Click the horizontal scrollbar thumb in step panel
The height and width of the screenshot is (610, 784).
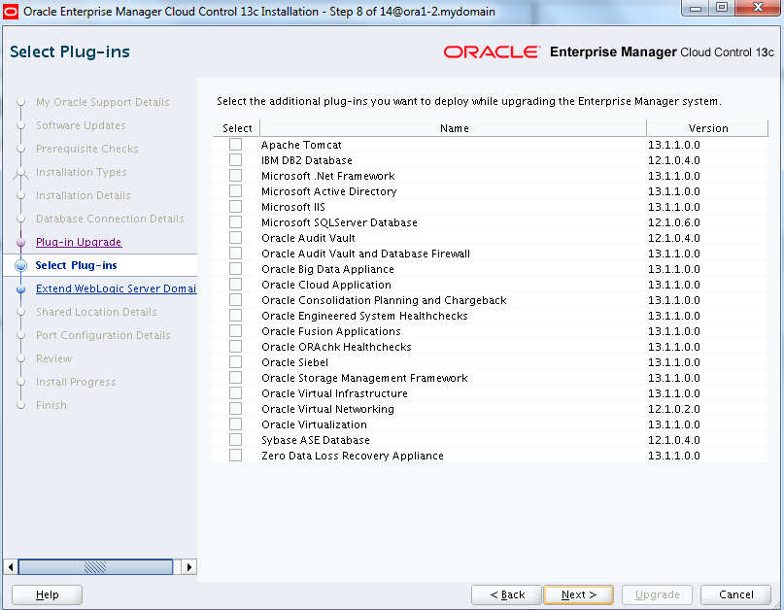click(95, 566)
